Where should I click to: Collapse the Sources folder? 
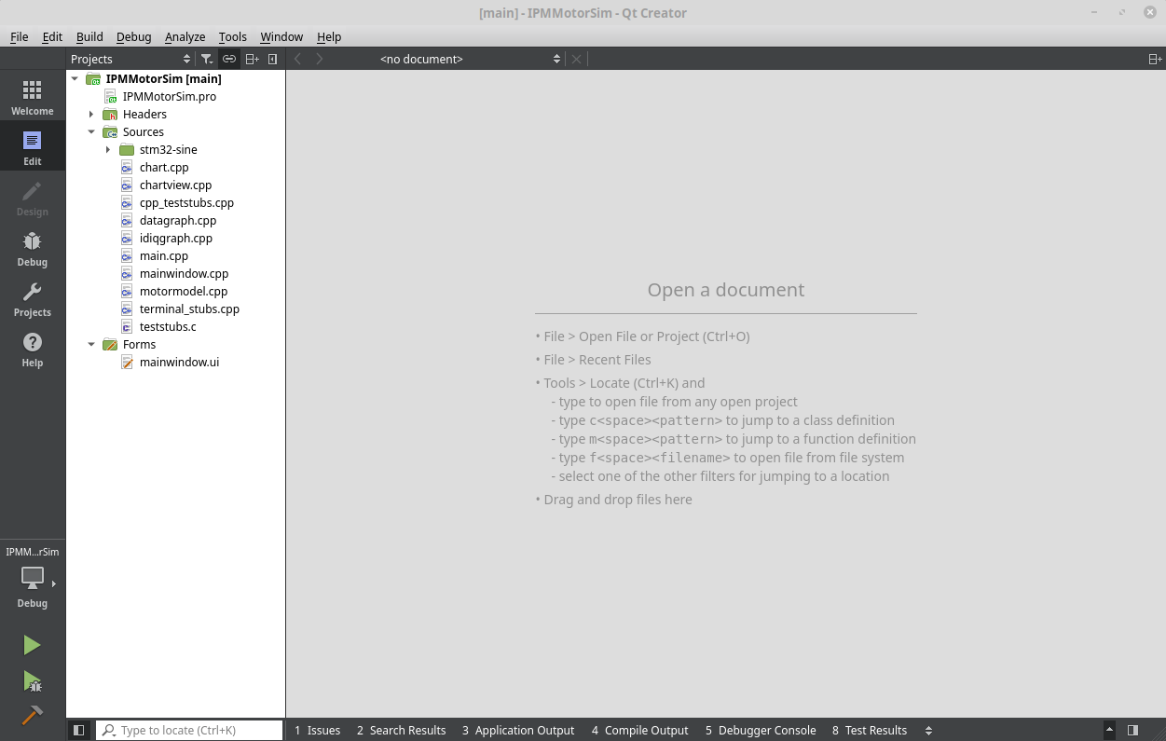(x=91, y=132)
